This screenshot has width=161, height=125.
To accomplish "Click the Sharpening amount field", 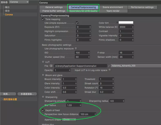I will pyautogui.click(x=74, y=101).
